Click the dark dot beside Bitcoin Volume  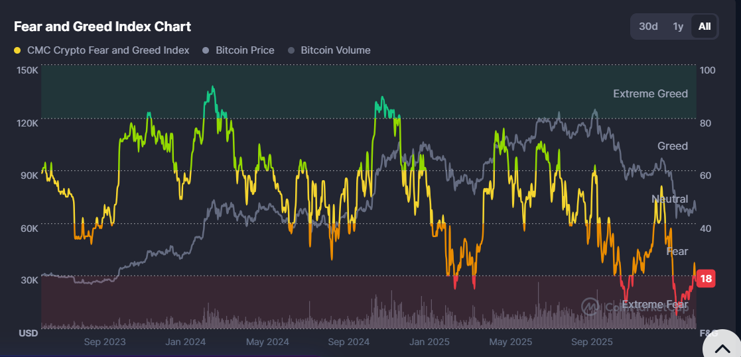pos(291,50)
